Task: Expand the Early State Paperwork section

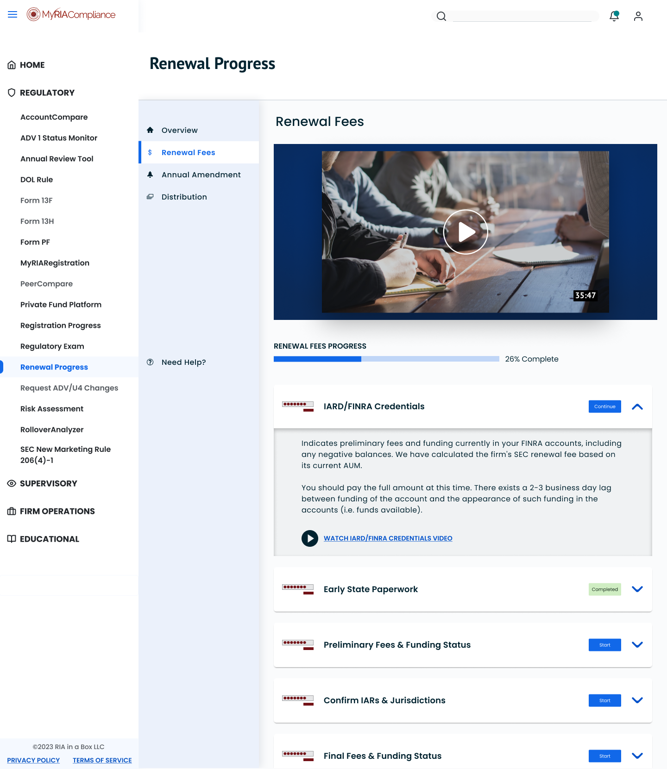Action: (x=637, y=589)
